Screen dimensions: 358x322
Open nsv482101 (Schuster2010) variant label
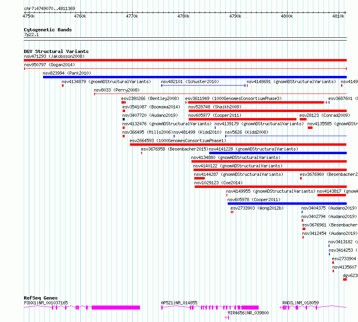pos(190,82)
